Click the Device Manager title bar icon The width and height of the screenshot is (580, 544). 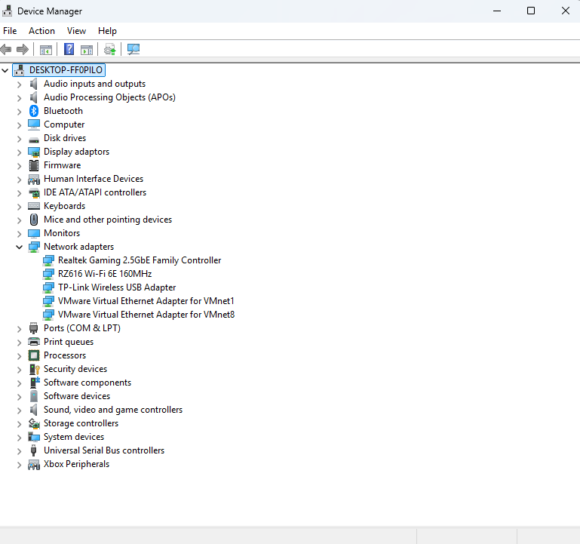tap(7, 11)
